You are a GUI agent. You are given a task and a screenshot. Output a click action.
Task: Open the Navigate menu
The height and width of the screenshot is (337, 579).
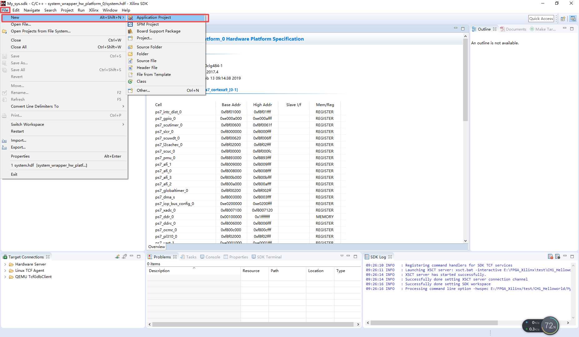(32, 10)
